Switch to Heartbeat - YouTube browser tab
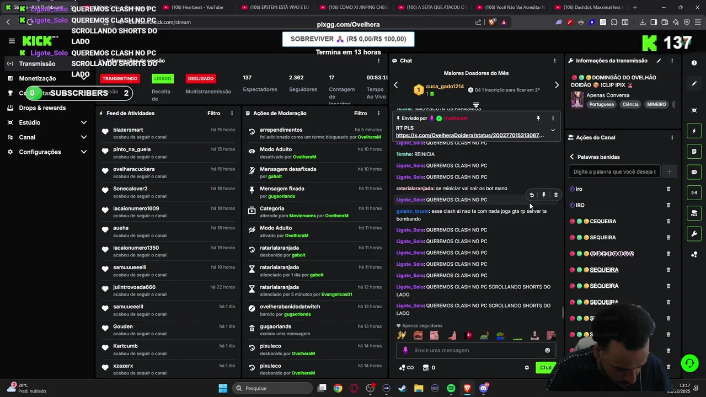Screen dimensions: 706x397 click(197, 7)
